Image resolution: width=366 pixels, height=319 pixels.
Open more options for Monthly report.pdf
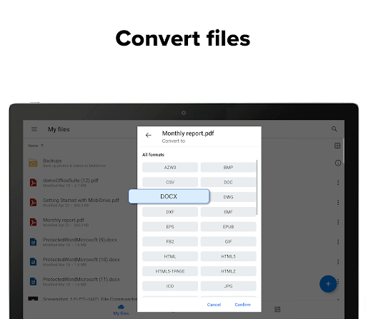[338, 222]
